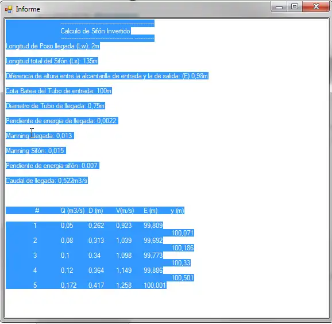Click E value 99,809
This screenshot has height=324, width=332.
point(153,226)
